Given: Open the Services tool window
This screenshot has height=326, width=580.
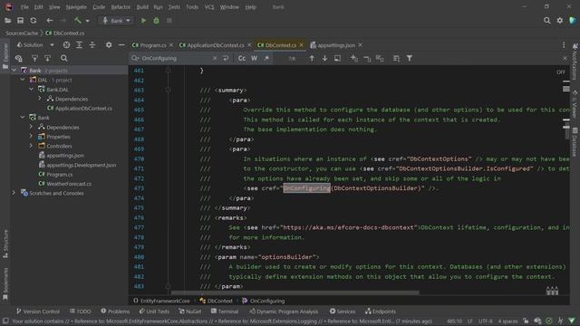Looking at the screenshot, I should [343, 312].
